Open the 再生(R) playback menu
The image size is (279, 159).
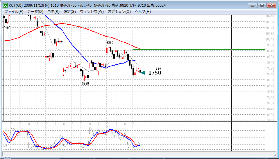(53, 12)
